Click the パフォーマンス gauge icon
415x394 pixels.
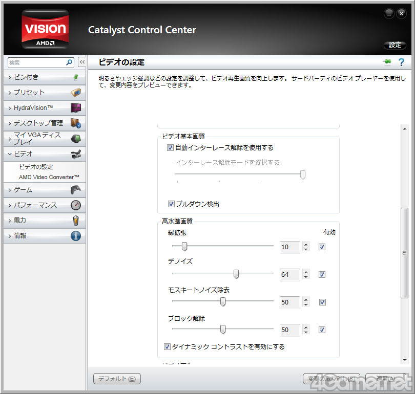[x=76, y=205]
